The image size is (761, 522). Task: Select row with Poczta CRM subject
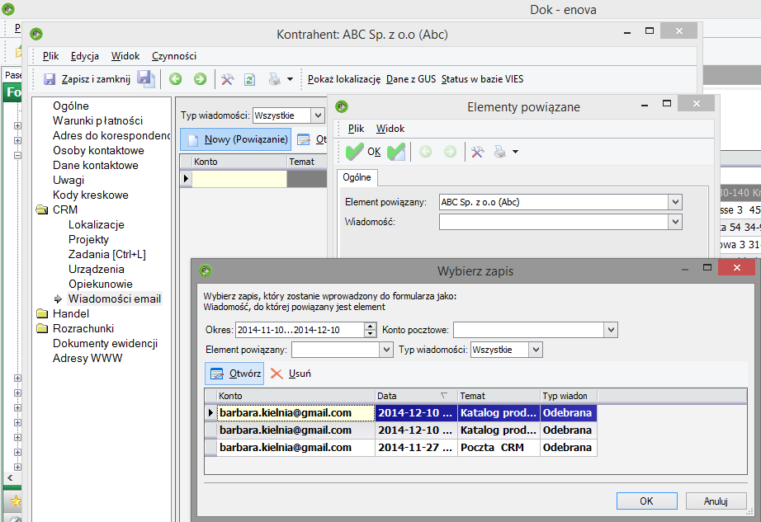tap(401, 447)
